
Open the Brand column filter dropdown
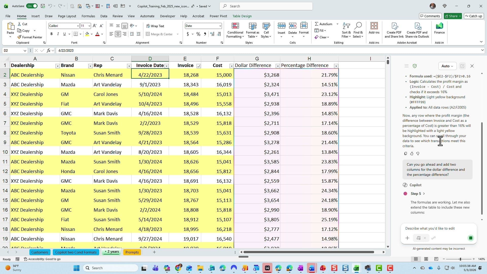(x=90, y=66)
